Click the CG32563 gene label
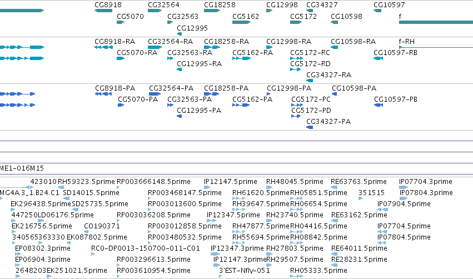 [x=183, y=16]
